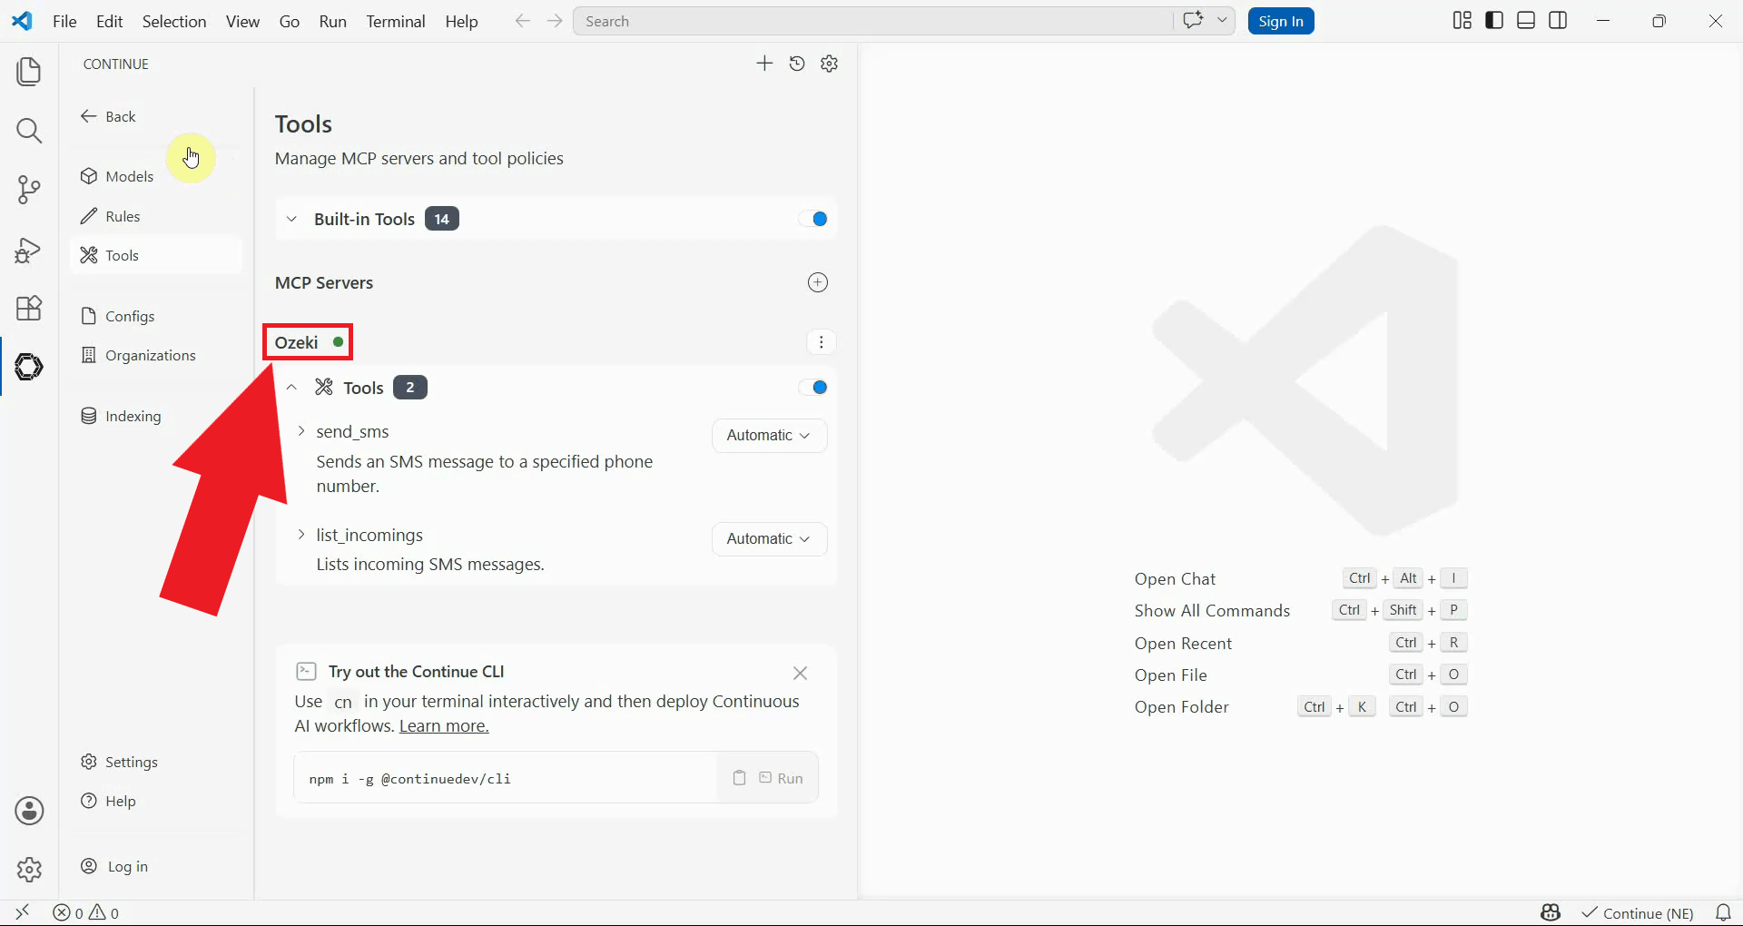Image resolution: width=1743 pixels, height=926 pixels.
Task: Open Indexing settings page
Action: (x=122, y=416)
